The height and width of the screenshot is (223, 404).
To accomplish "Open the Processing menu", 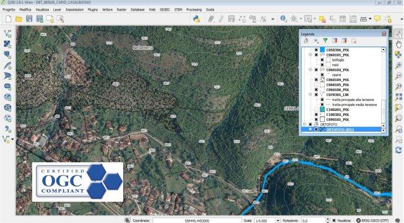I will click(194, 9).
